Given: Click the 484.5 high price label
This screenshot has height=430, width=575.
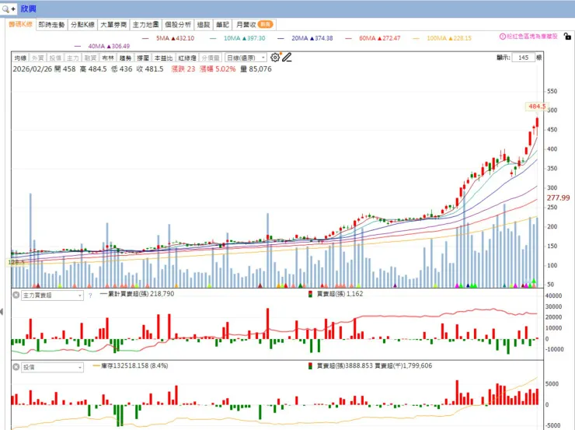Looking at the screenshot, I should 537,107.
